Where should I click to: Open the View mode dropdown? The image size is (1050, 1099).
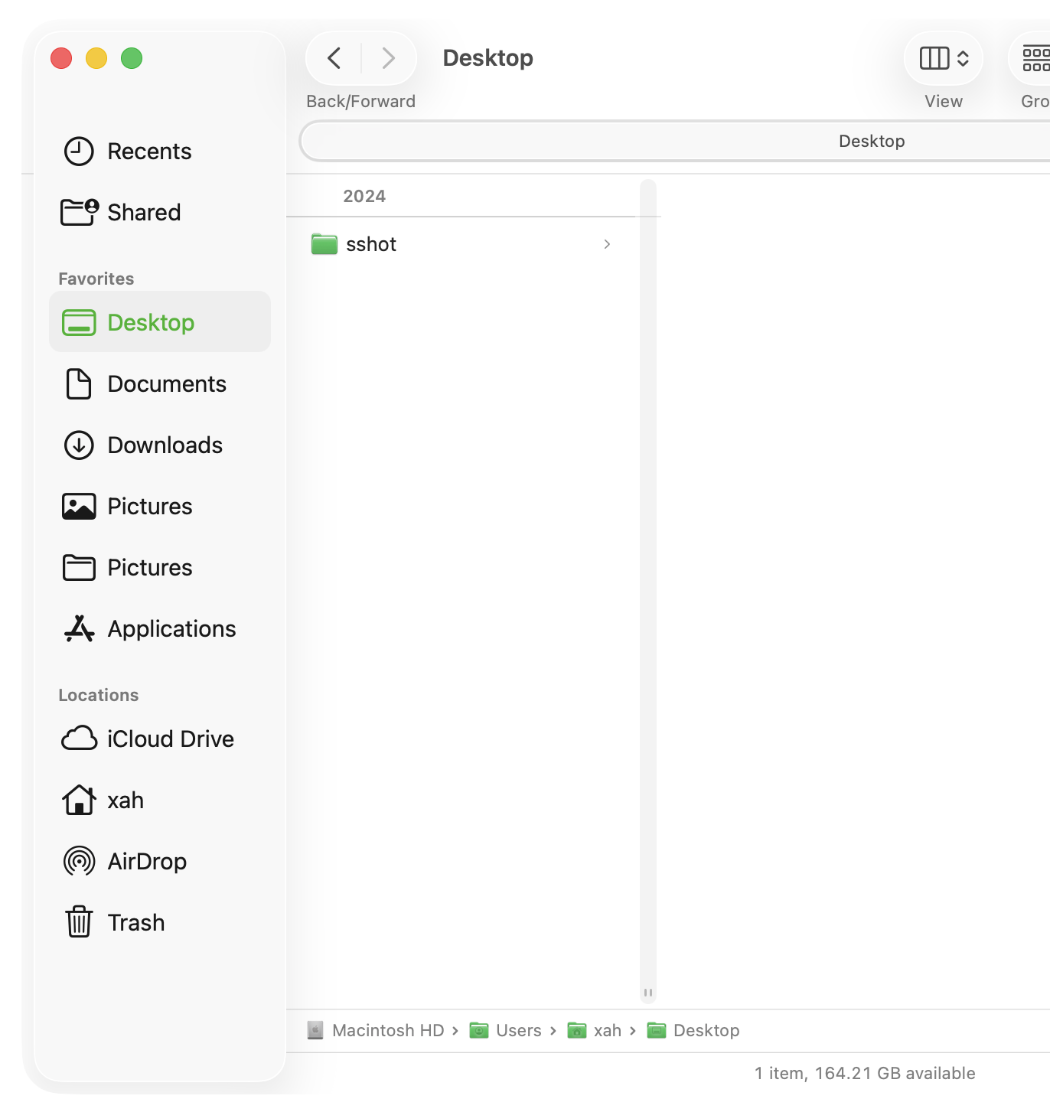point(944,58)
